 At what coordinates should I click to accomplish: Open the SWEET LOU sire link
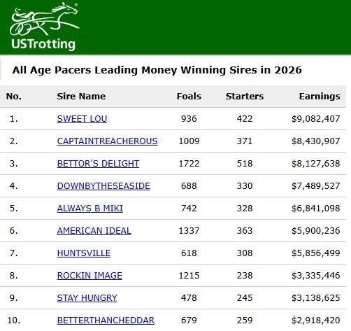(82, 119)
